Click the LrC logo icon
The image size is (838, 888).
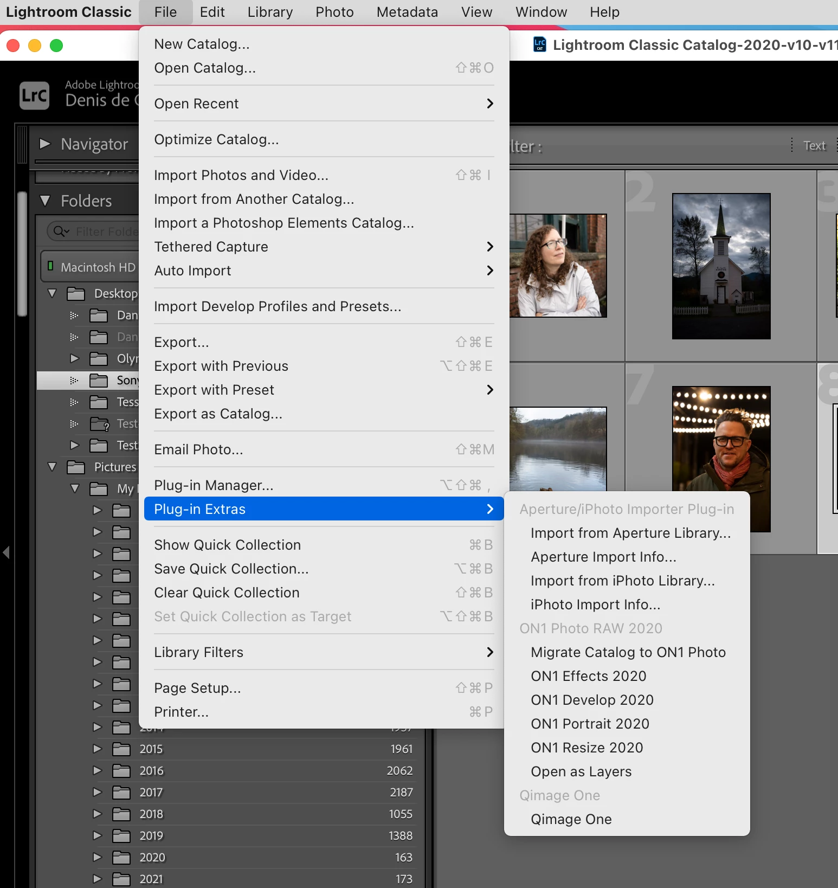[x=35, y=95]
